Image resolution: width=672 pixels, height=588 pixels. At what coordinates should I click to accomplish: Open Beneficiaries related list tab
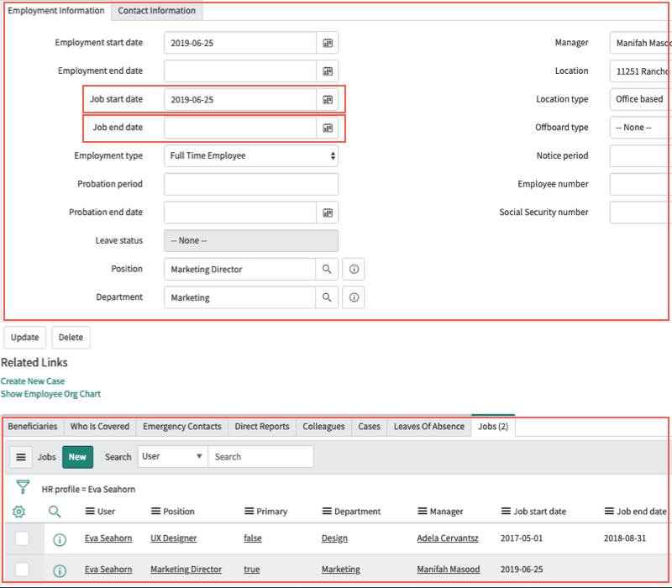click(x=33, y=427)
